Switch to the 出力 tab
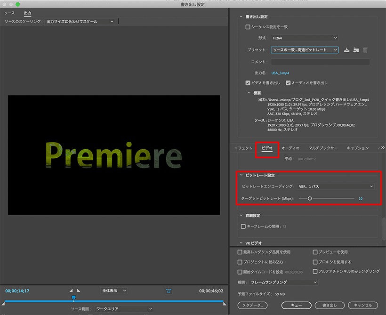 [28, 13]
